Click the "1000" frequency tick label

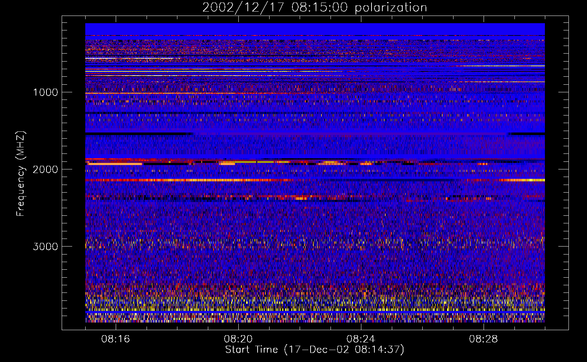[45, 92]
